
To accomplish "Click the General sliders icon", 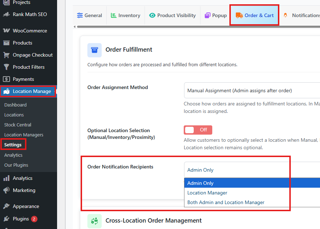I will click(80, 15).
